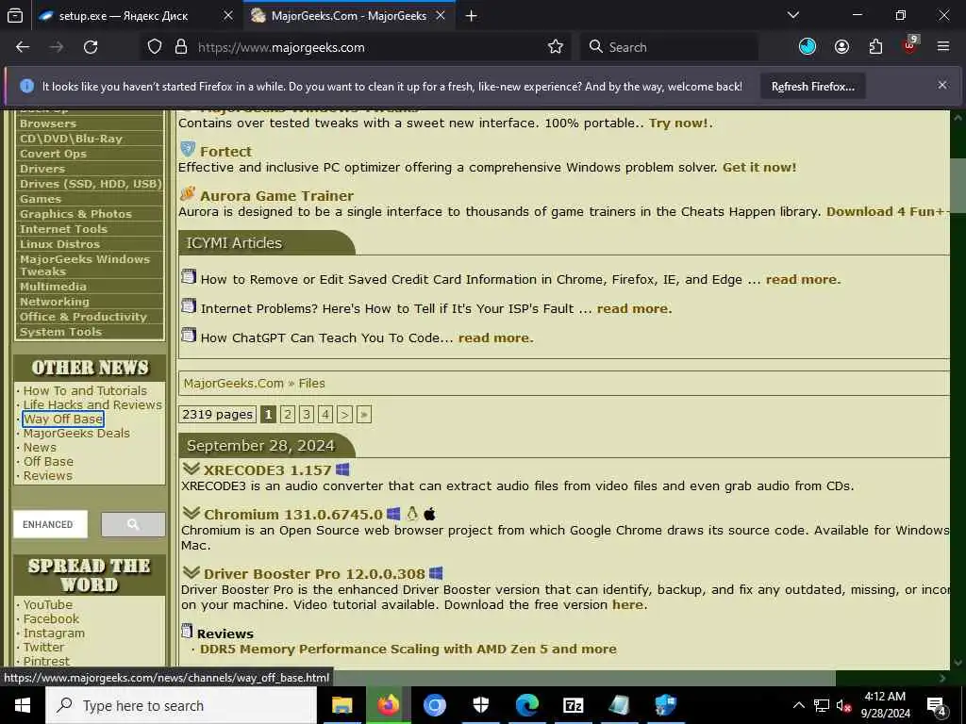Image resolution: width=966 pixels, height=724 pixels.
Task: Click read more for ISP's Fault article
Action: (x=634, y=308)
